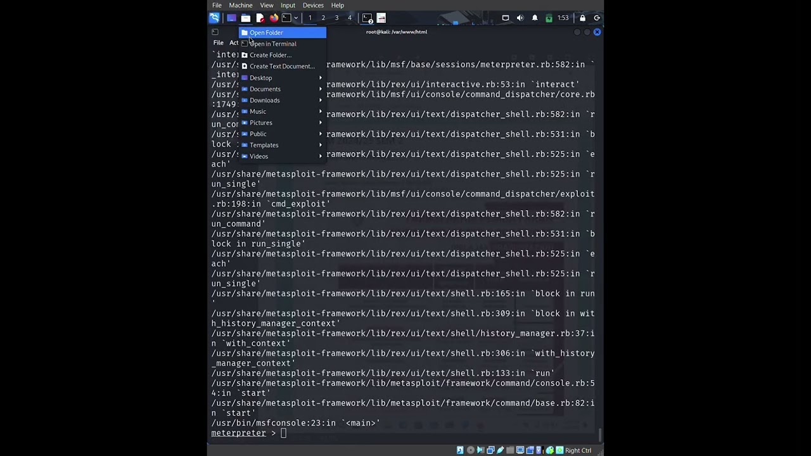Launch Firefox from the panel
Viewport: 811px width, 456px height.
point(274,18)
